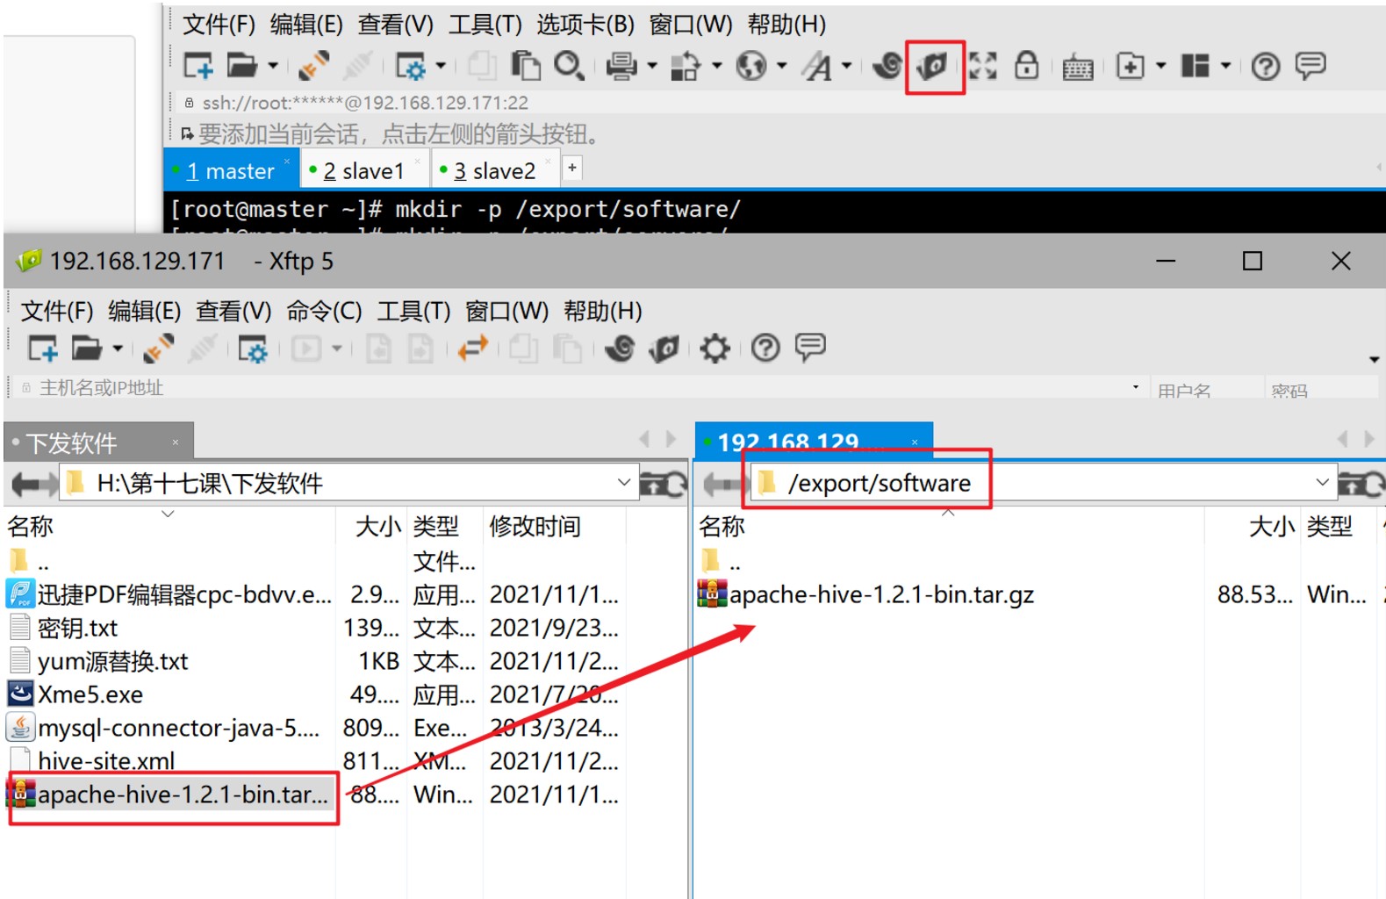Click the globe encoding icon in Xshell toolbar

(751, 66)
